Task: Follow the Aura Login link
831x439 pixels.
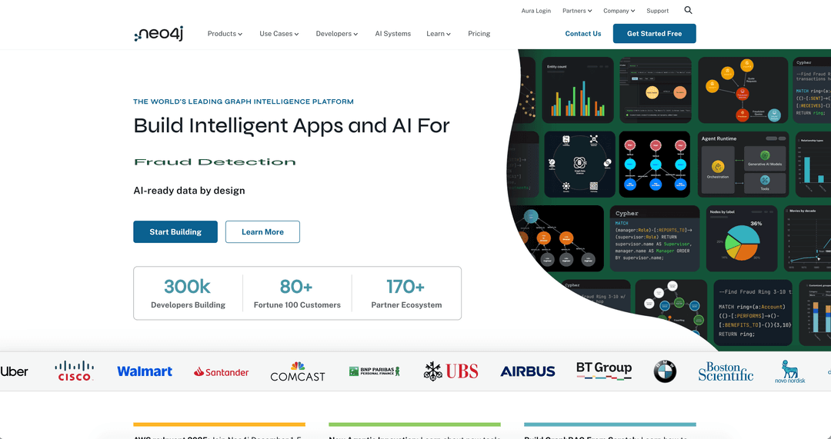Action: (x=536, y=11)
